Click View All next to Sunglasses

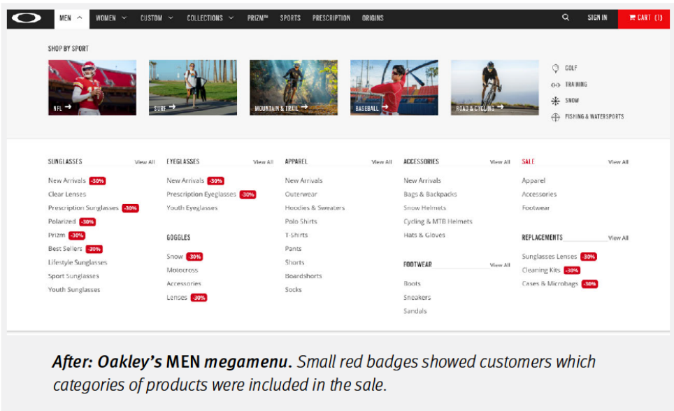(x=145, y=162)
